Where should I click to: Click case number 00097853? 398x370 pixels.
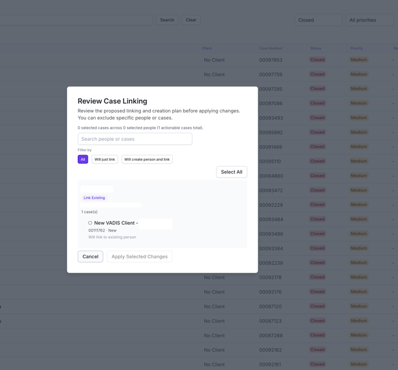[270, 60]
